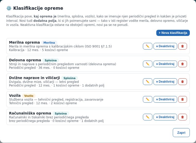This screenshot has width=196, height=143.
Task: Deactivate the Delovna oprema classification
Action: 165,64
